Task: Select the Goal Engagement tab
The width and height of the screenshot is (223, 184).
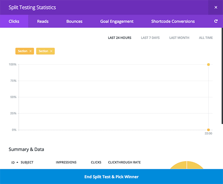Action: [x=117, y=22]
